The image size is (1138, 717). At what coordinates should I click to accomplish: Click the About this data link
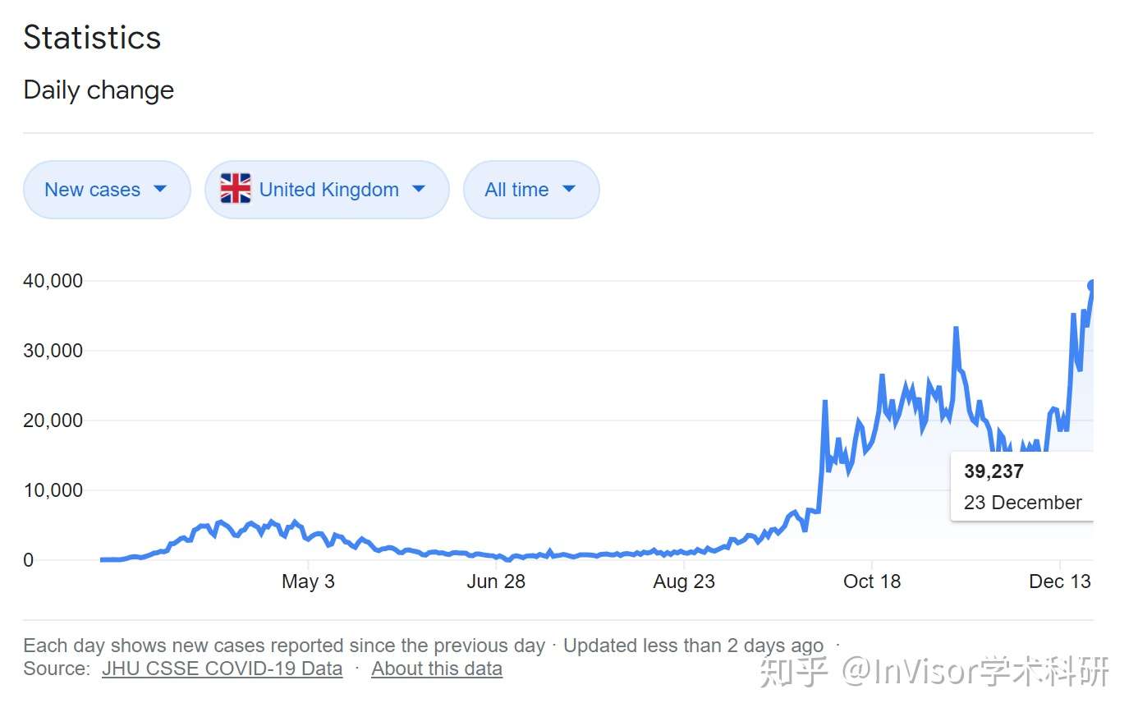tap(436, 669)
